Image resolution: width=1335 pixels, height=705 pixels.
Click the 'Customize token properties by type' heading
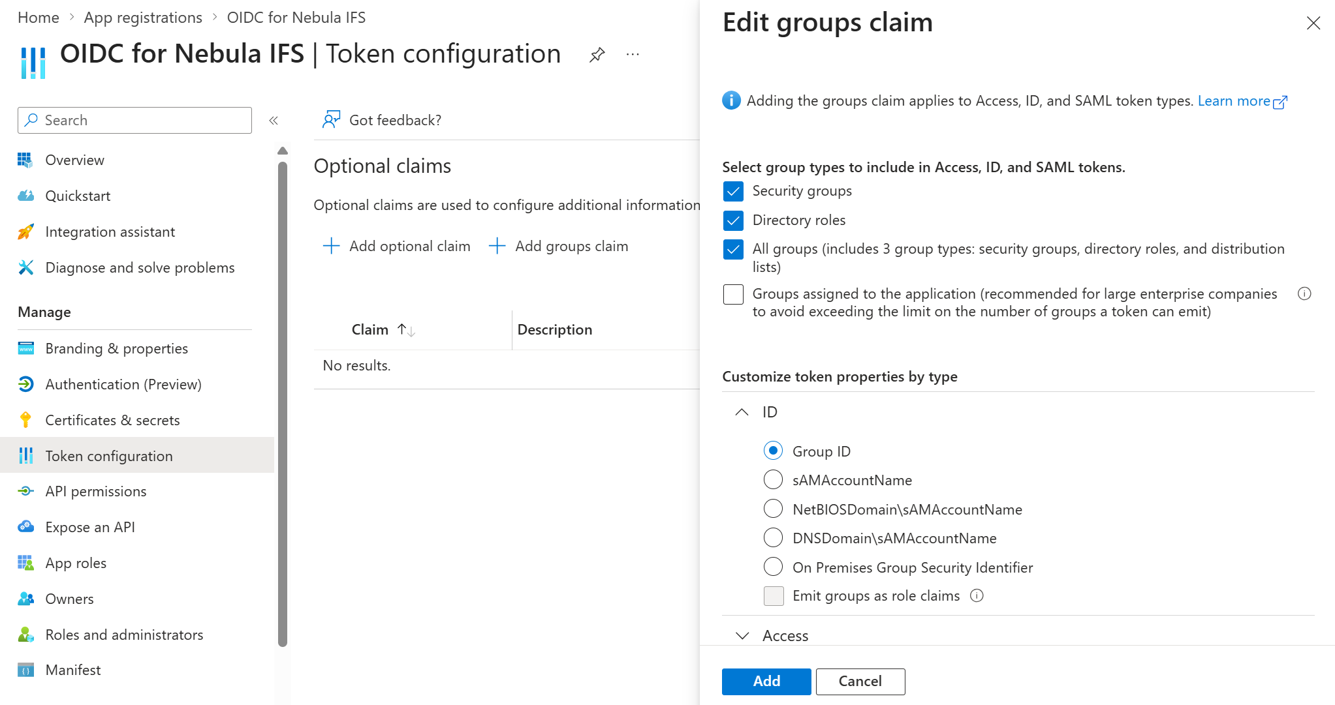tap(840, 377)
